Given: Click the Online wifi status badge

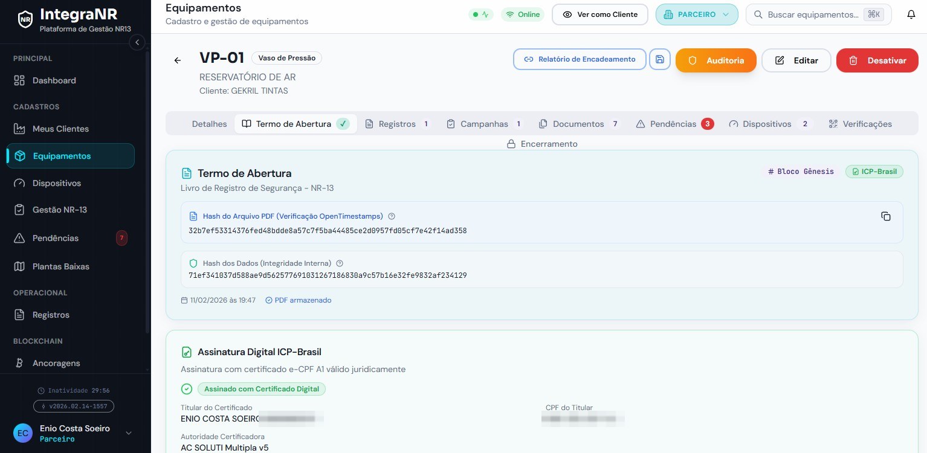Looking at the screenshot, I should point(523,14).
